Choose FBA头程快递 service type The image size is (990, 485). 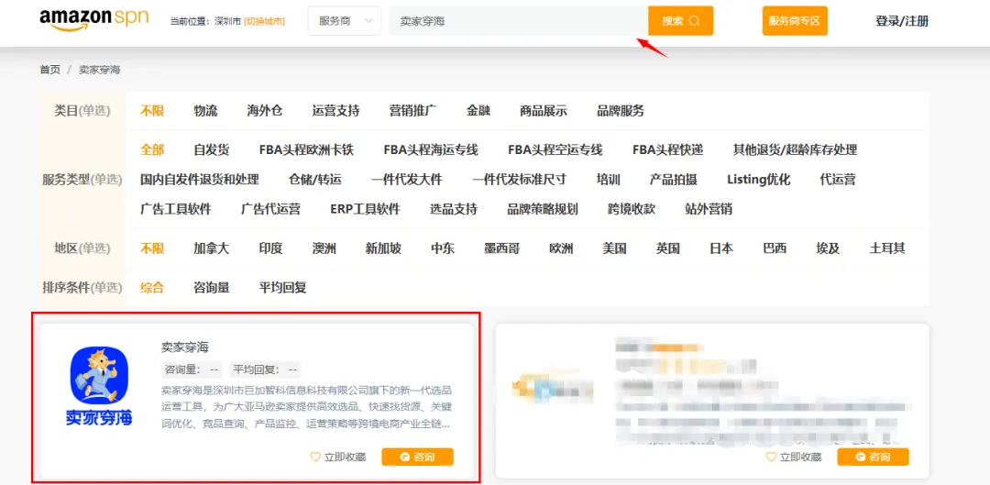pos(668,150)
